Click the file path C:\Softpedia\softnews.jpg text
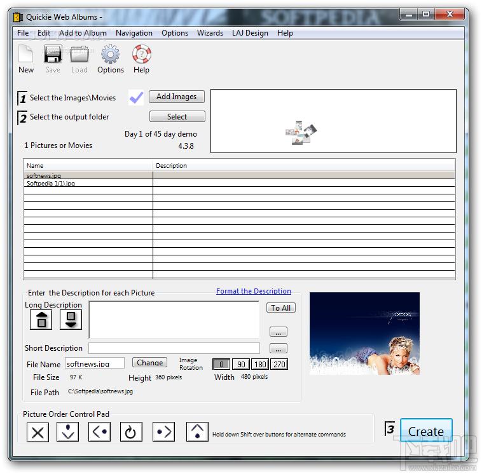Image resolution: width=482 pixels, height=474 pixels. 100,391
